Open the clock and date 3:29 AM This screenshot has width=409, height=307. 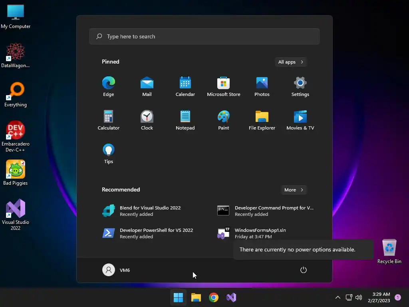click(x=379, y=297)
